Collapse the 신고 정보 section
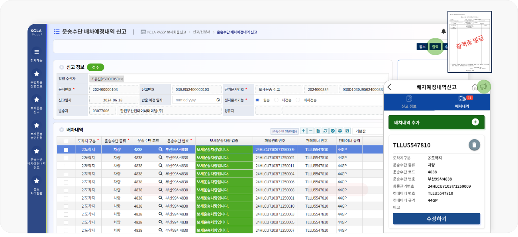Image resolution: width=518 pixels, height=237 pixels. point(61,68)
